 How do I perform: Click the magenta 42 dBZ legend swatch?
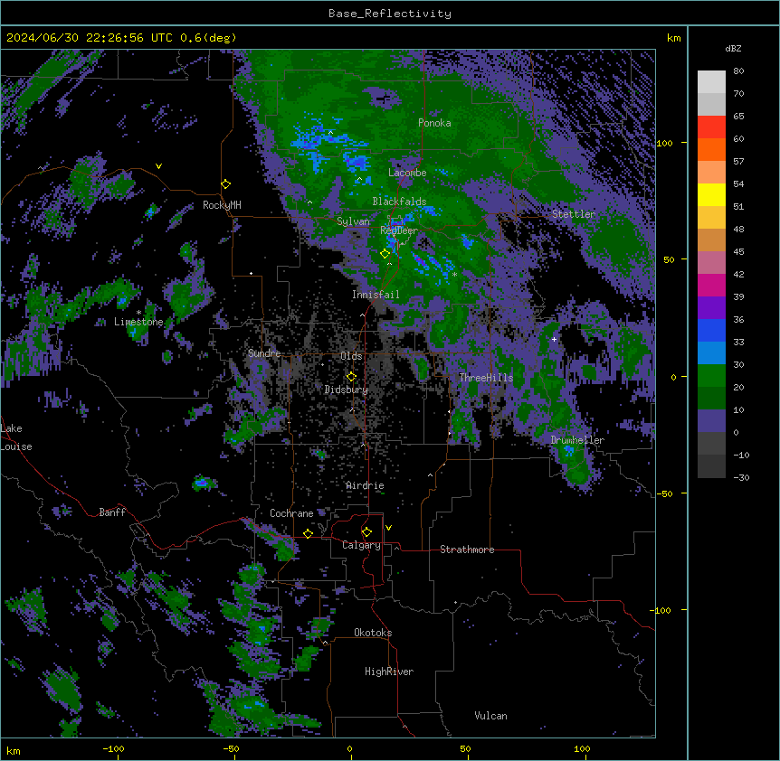point(711,285)
